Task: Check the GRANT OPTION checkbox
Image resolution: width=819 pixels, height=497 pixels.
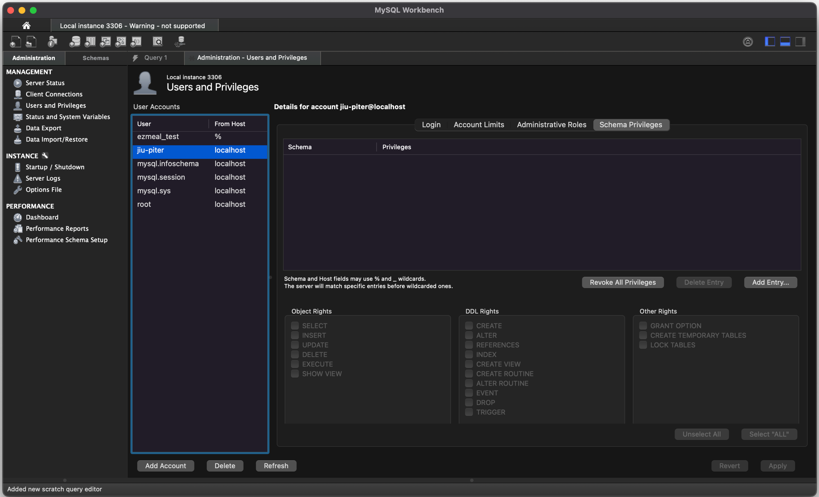Action: tap(643, 325)
